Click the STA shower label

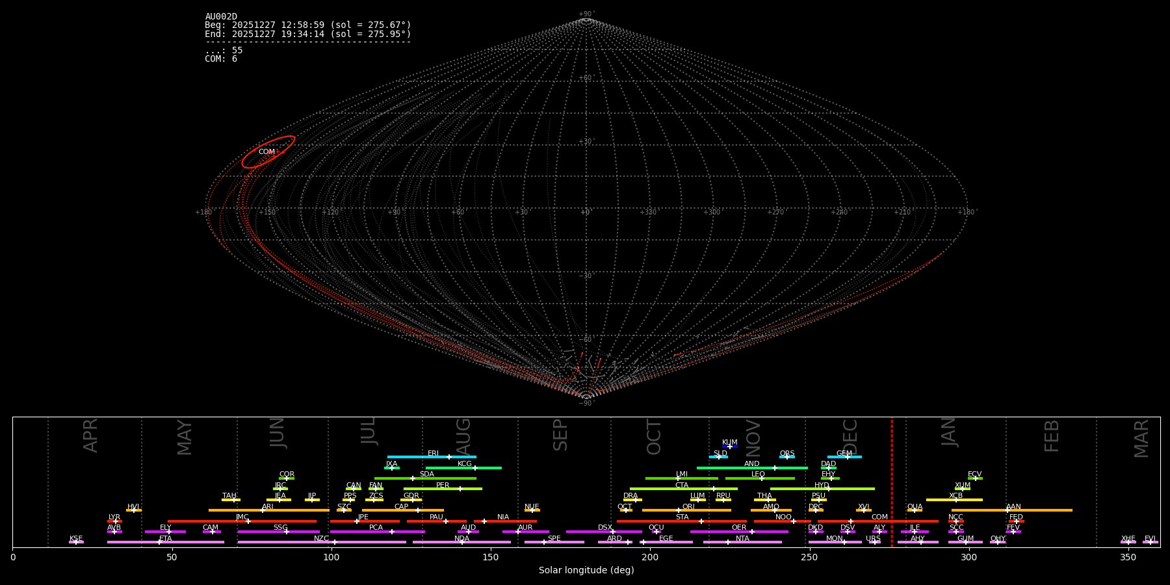pyautogui.click(x=682, y=517)
